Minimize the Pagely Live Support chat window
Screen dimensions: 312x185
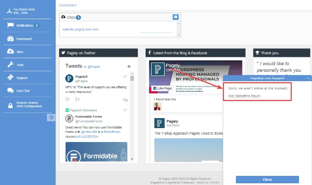coord(308,79)
